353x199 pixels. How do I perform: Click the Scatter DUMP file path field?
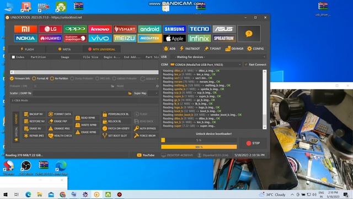81,93
